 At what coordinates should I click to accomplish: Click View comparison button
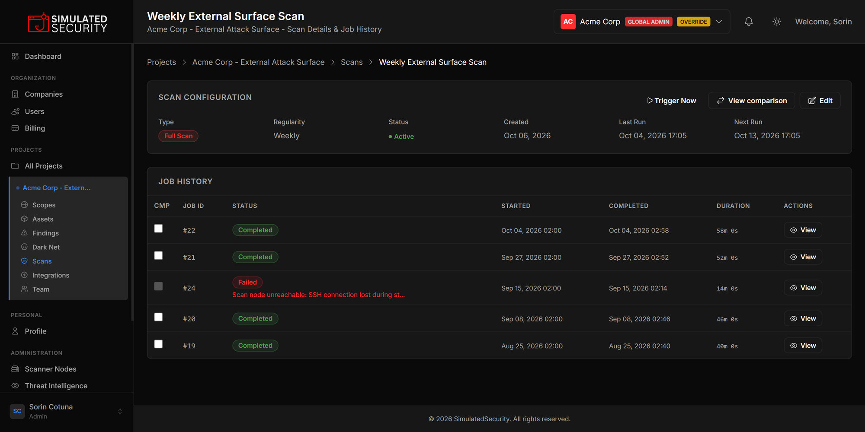point(752,101)
